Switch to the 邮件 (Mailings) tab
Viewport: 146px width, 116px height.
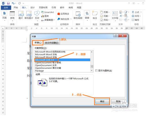[x=62, y=7]
